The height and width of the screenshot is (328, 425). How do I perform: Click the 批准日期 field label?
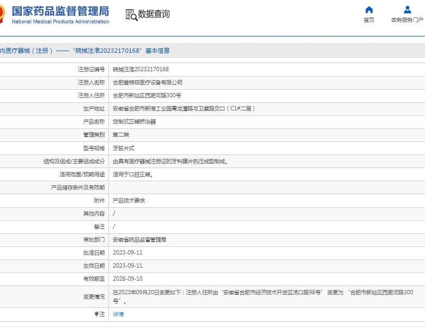coord(94,253)
